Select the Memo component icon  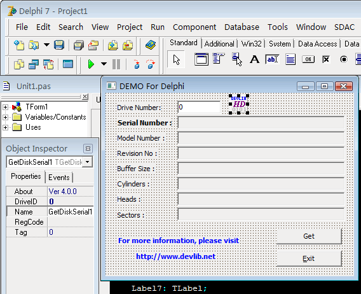point(290,59)
